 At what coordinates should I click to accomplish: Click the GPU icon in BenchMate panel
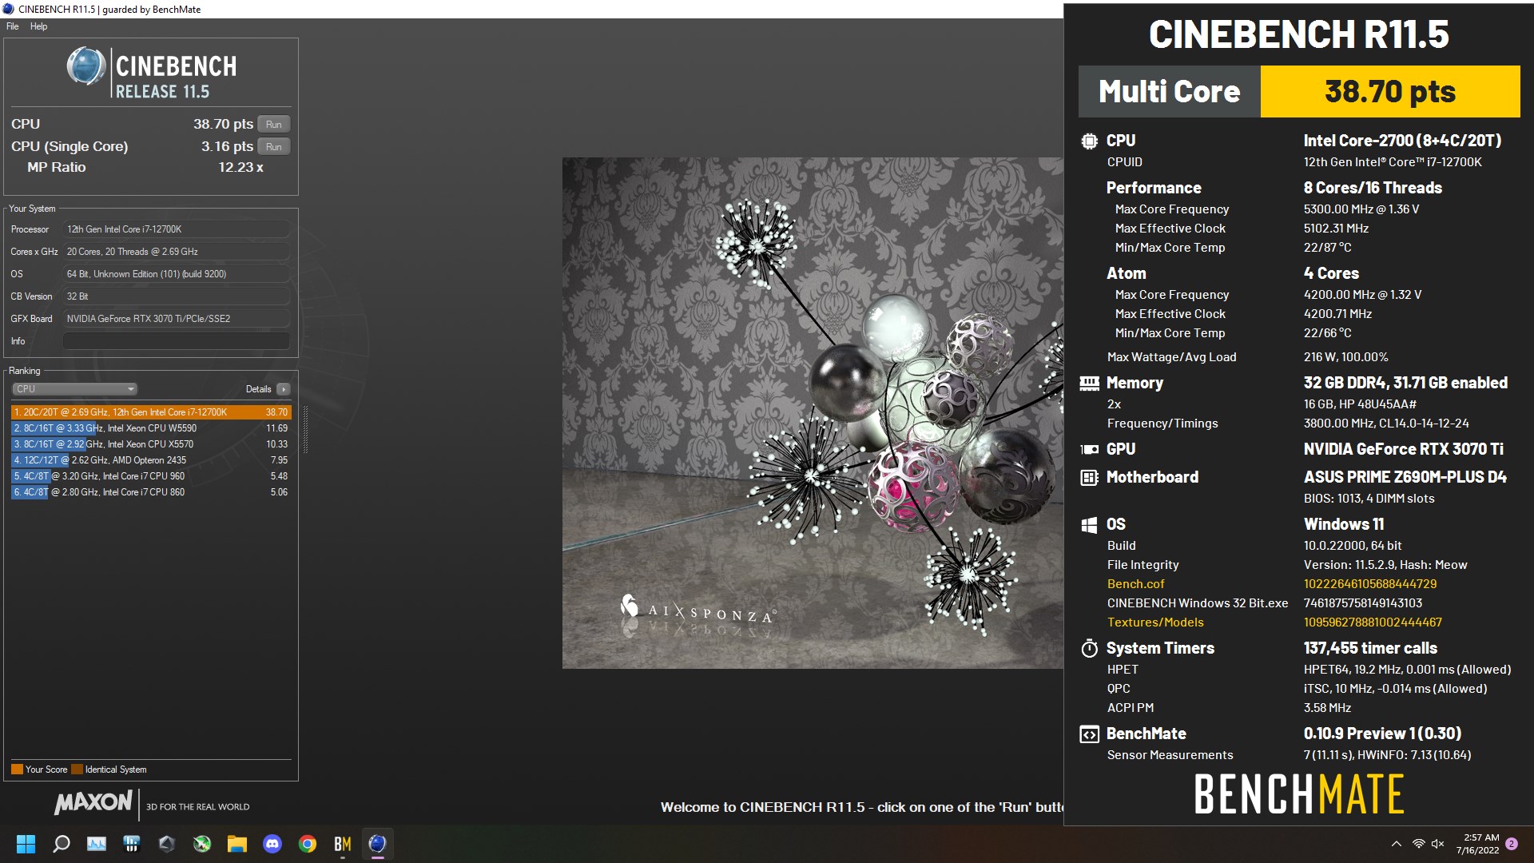coord(1089,450)
